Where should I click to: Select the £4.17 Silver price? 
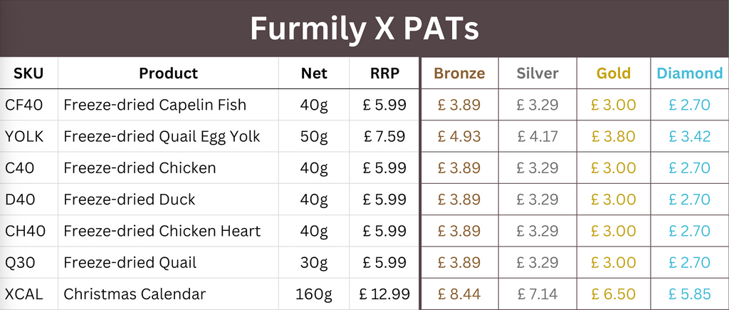(537, 137)
